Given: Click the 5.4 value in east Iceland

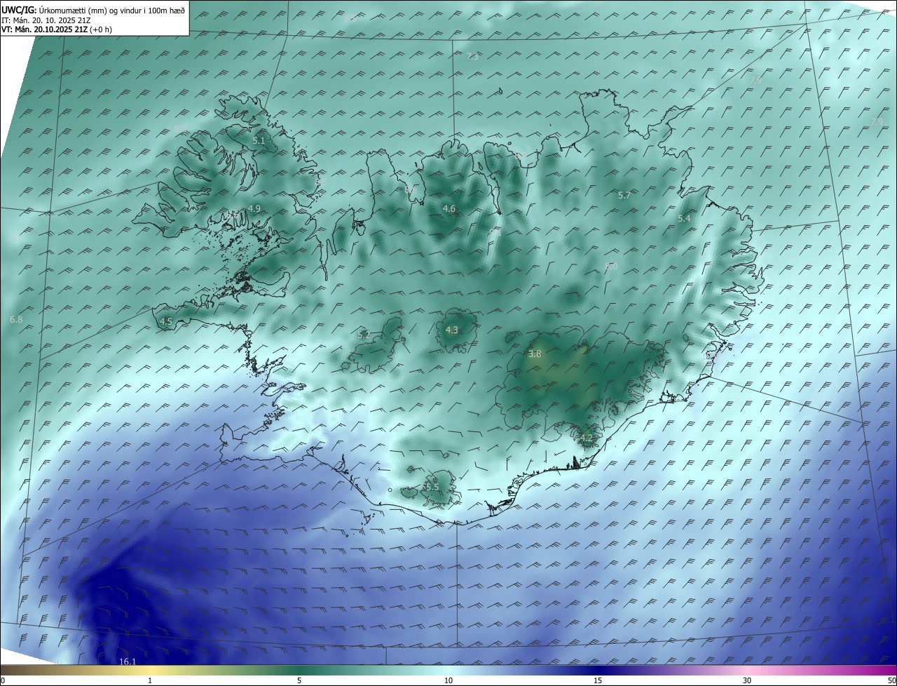Looking at the screenshot, I should [x=684, y=219].
